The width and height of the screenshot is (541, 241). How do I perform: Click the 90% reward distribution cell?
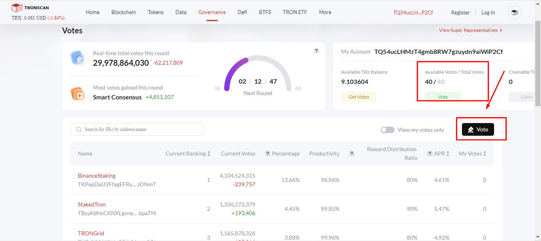[412, 209]
